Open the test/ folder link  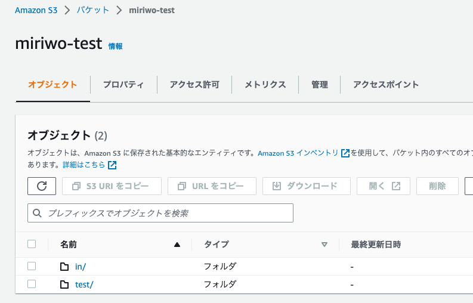tap(84, 285)
